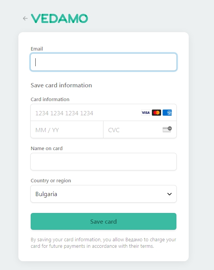
Task: Click the Card information label
Action: (x=50, y=99)
